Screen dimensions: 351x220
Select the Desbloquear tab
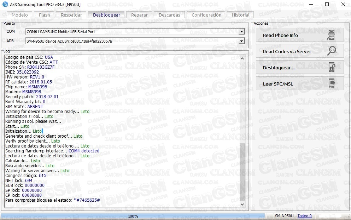106,15
